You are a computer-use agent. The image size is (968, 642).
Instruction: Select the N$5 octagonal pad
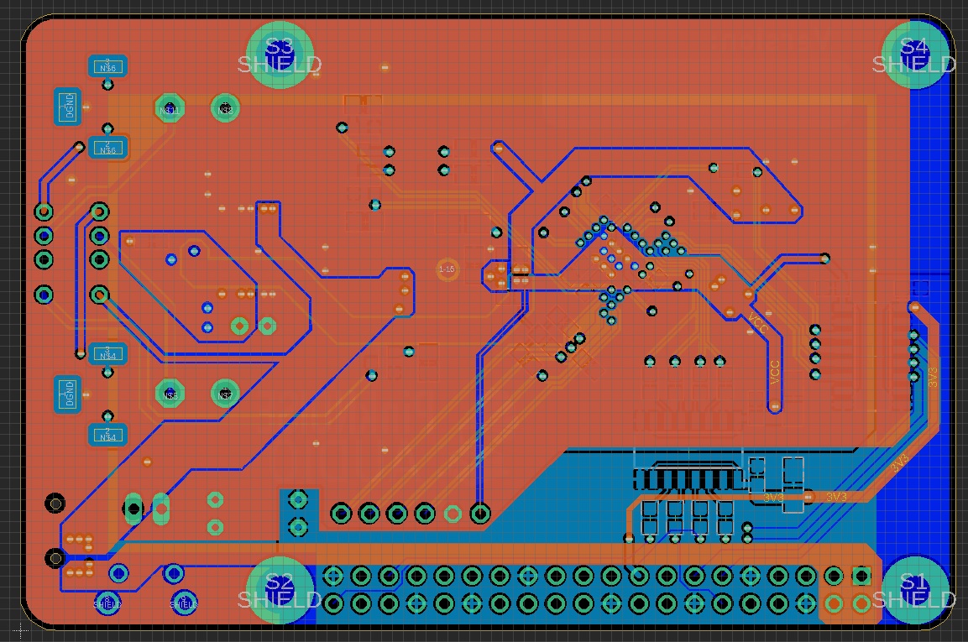click(170, 394)
